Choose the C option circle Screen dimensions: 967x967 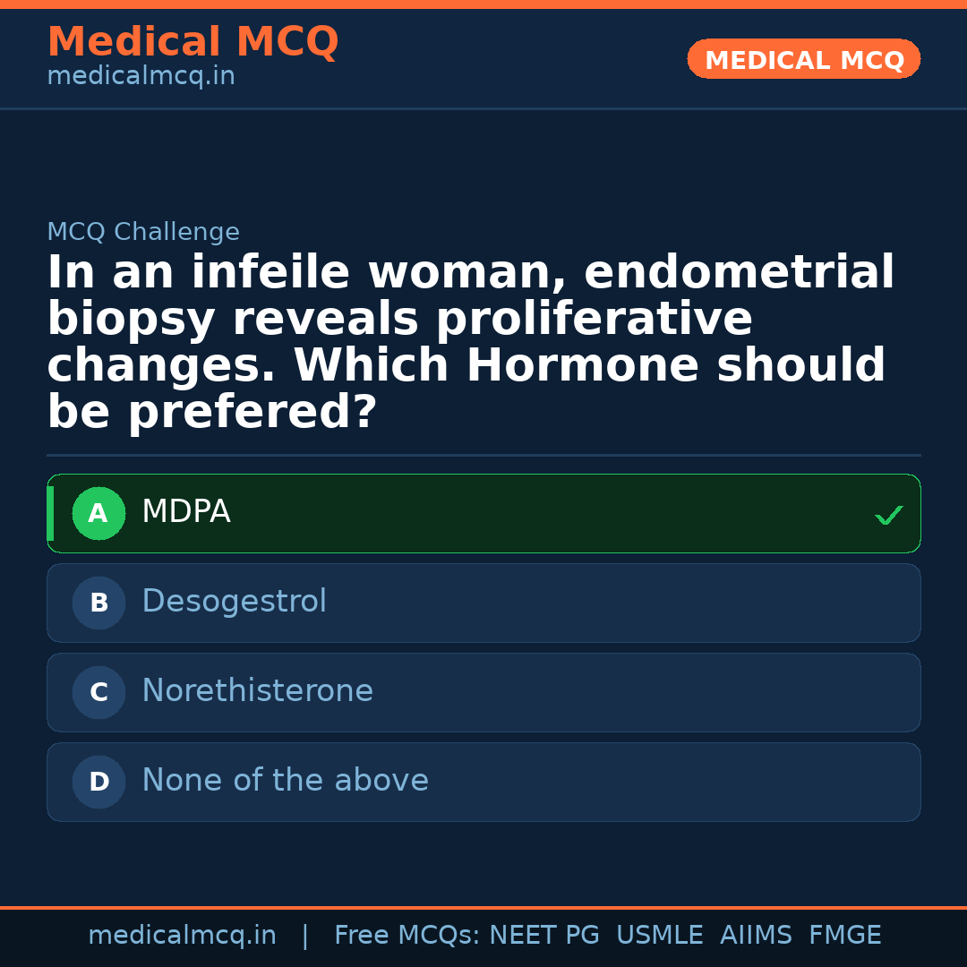98,693
